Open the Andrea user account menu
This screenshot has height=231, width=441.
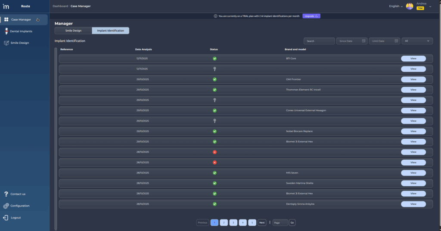[430, 6]
